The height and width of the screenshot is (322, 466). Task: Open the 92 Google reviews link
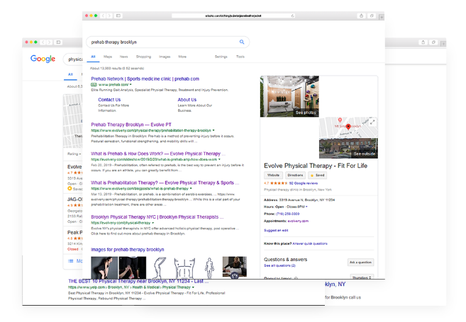click(304, 183)
